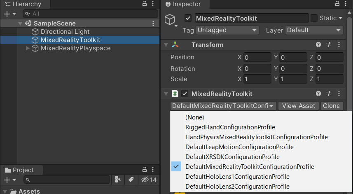Screen dimensions: 353x194
Task: Open Transform presets icon
Action: (x=329, y=44)
